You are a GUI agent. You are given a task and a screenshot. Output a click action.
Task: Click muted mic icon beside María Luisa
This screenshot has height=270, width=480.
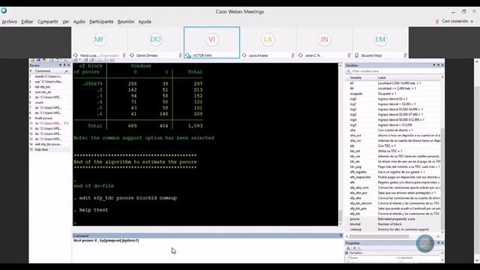point(124,55)
